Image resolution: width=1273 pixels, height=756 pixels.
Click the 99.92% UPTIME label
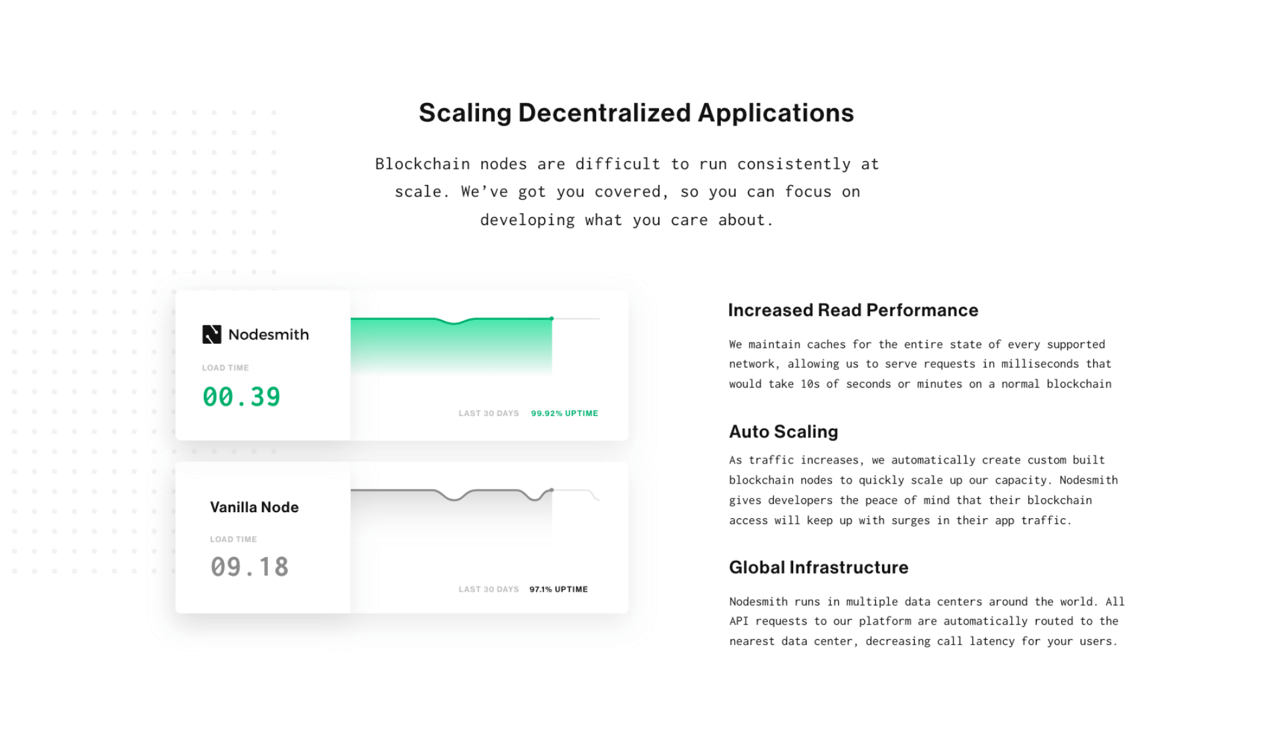[x=564, y=413]
